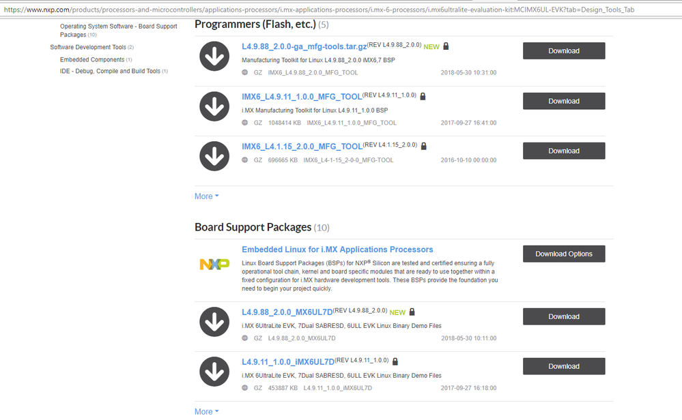Open Embedded Linux for i.MX Applications Processors link
Viewport: 682px width, 420px height.
(337, 250)
